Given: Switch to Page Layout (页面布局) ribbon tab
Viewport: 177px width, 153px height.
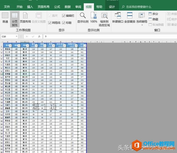Looking at the screenshot, I should click(x=43, y=7).
